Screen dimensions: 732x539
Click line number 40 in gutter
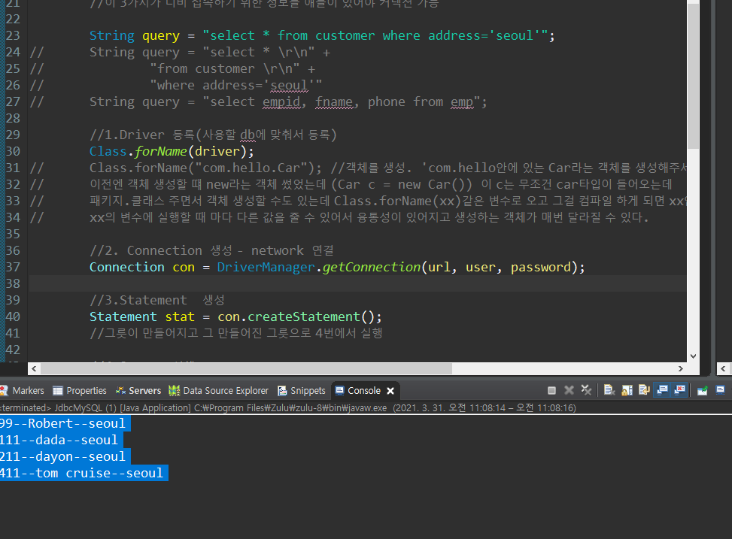coord(13,316)
